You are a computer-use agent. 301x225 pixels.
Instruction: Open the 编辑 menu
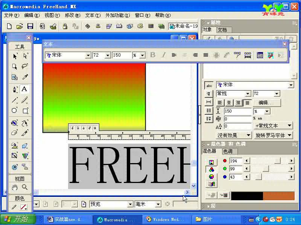[x=32, y=15]
